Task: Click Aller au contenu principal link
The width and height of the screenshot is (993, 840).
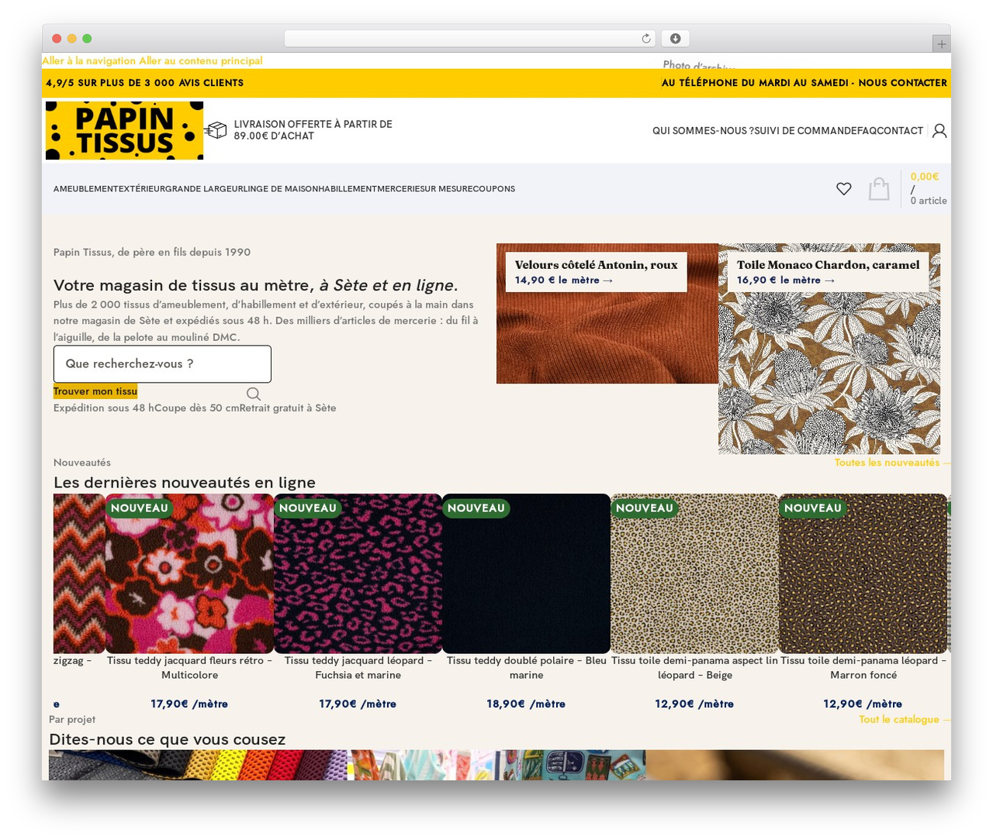Action: click(x=201, y=60)
